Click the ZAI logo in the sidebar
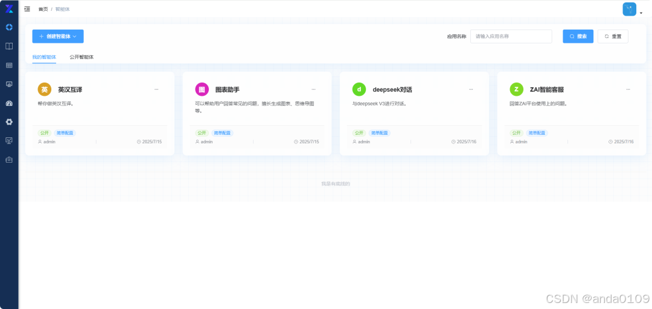Image resolution: width=652 pixels, height=309 pixels. coord(9,8)
